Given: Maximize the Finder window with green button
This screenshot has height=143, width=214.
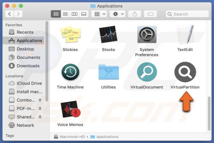Looking at the screenshot, I should tap(21, 6).
